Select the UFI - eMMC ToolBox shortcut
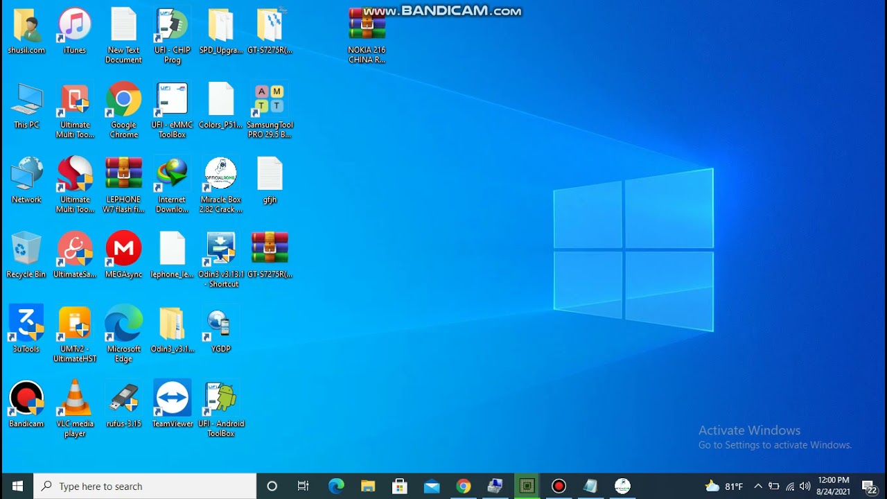The width and height of the screenshot is (887, 499). pos(172,111)
